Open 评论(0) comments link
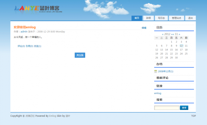 [x=21, y=46]
